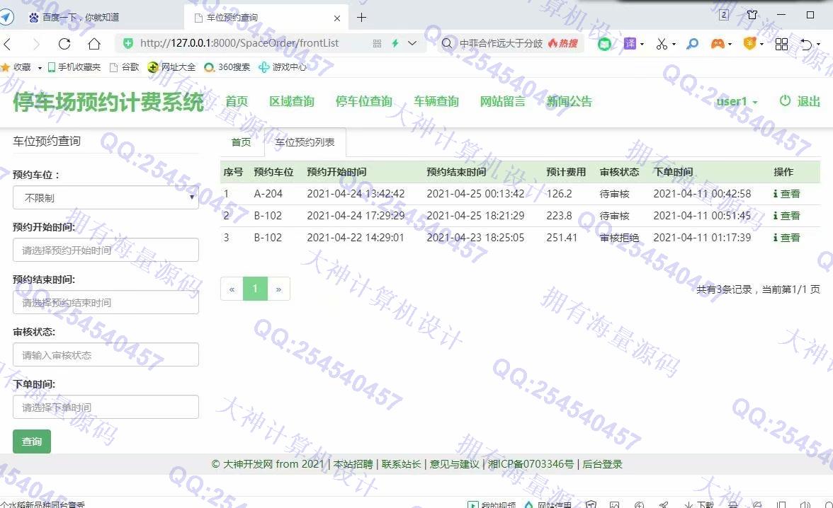Expand the address bar history dropdown arrow
Screen dimensions: 833x508
412,44
